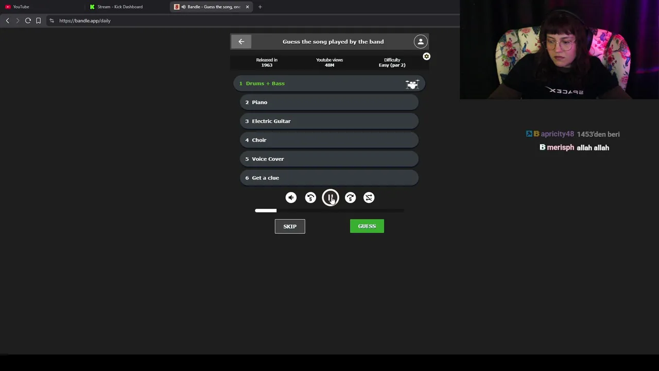Select the Get a clue row
The image size is (659, 371).
(x=329, y=178)
